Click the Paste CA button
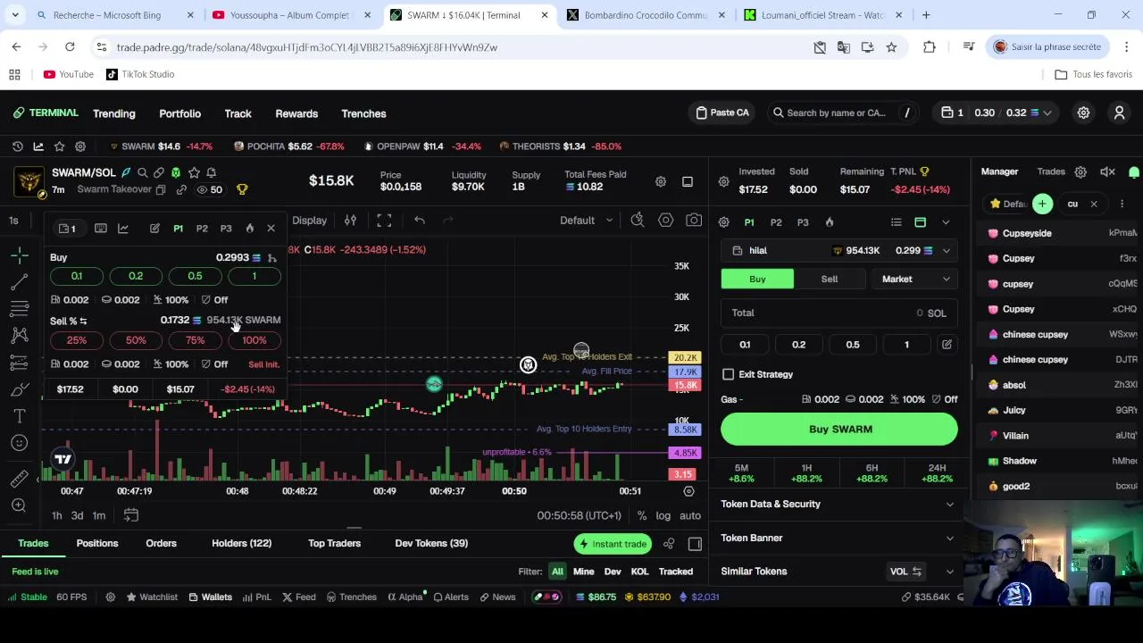1143x643 pixels. (722, 113)
